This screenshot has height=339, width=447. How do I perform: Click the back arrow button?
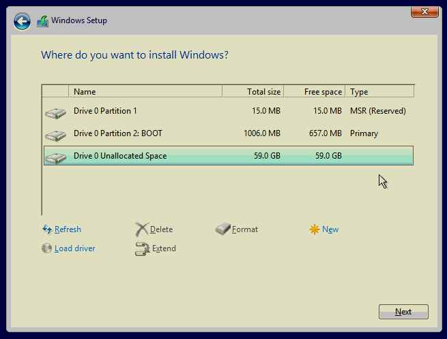coord(23,21)
